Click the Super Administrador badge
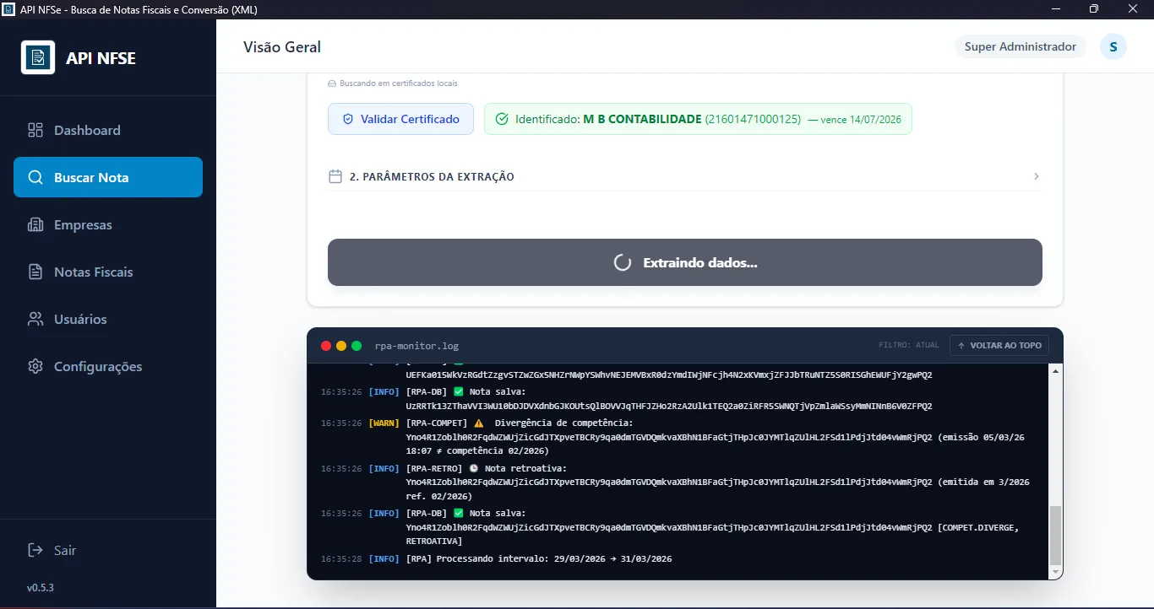The image size is (1154, 609). pyautogui.click(x=1021, y=46)
